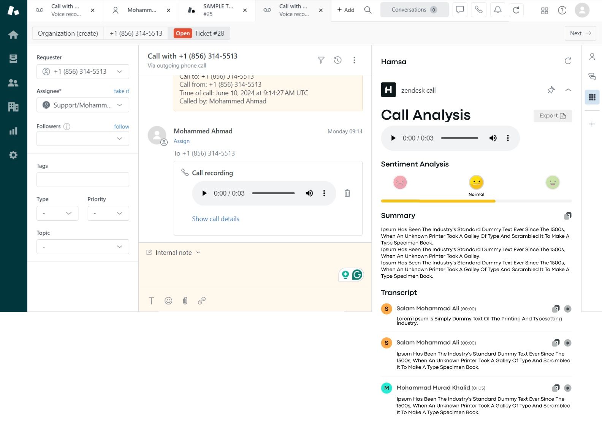602x430 pixels.
Task: Click the search magnifier icon in top bar
Action: (x=368, y=10)
